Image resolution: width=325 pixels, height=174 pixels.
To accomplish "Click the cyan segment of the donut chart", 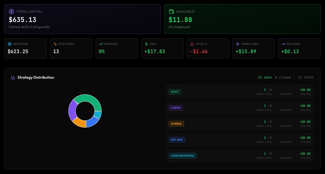I will 98,115.
